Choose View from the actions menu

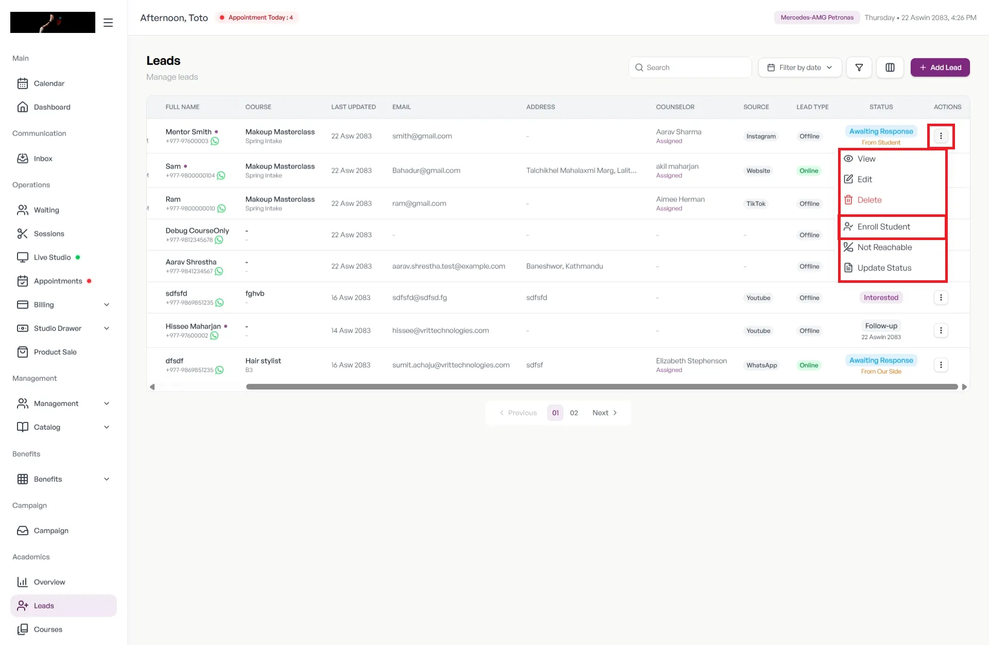(x=893, y=159)
